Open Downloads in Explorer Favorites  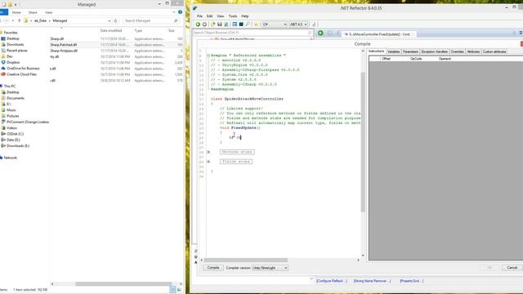tap(15, 44)
